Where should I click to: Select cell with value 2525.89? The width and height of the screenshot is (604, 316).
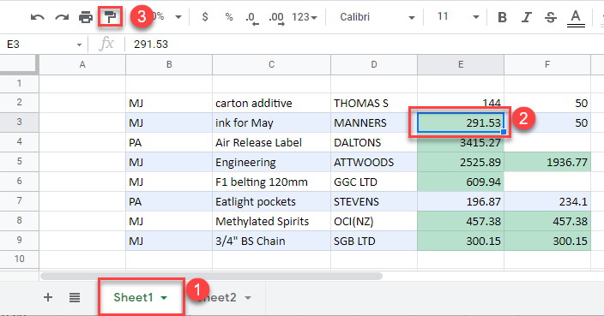pyautogui.click(x=461, y=162)
